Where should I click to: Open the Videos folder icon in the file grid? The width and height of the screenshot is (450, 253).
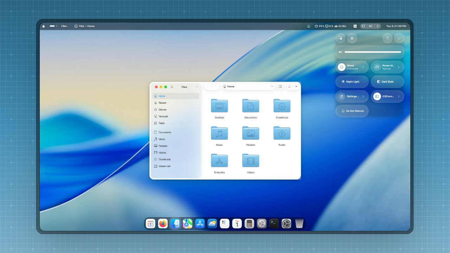pos(251,161)
